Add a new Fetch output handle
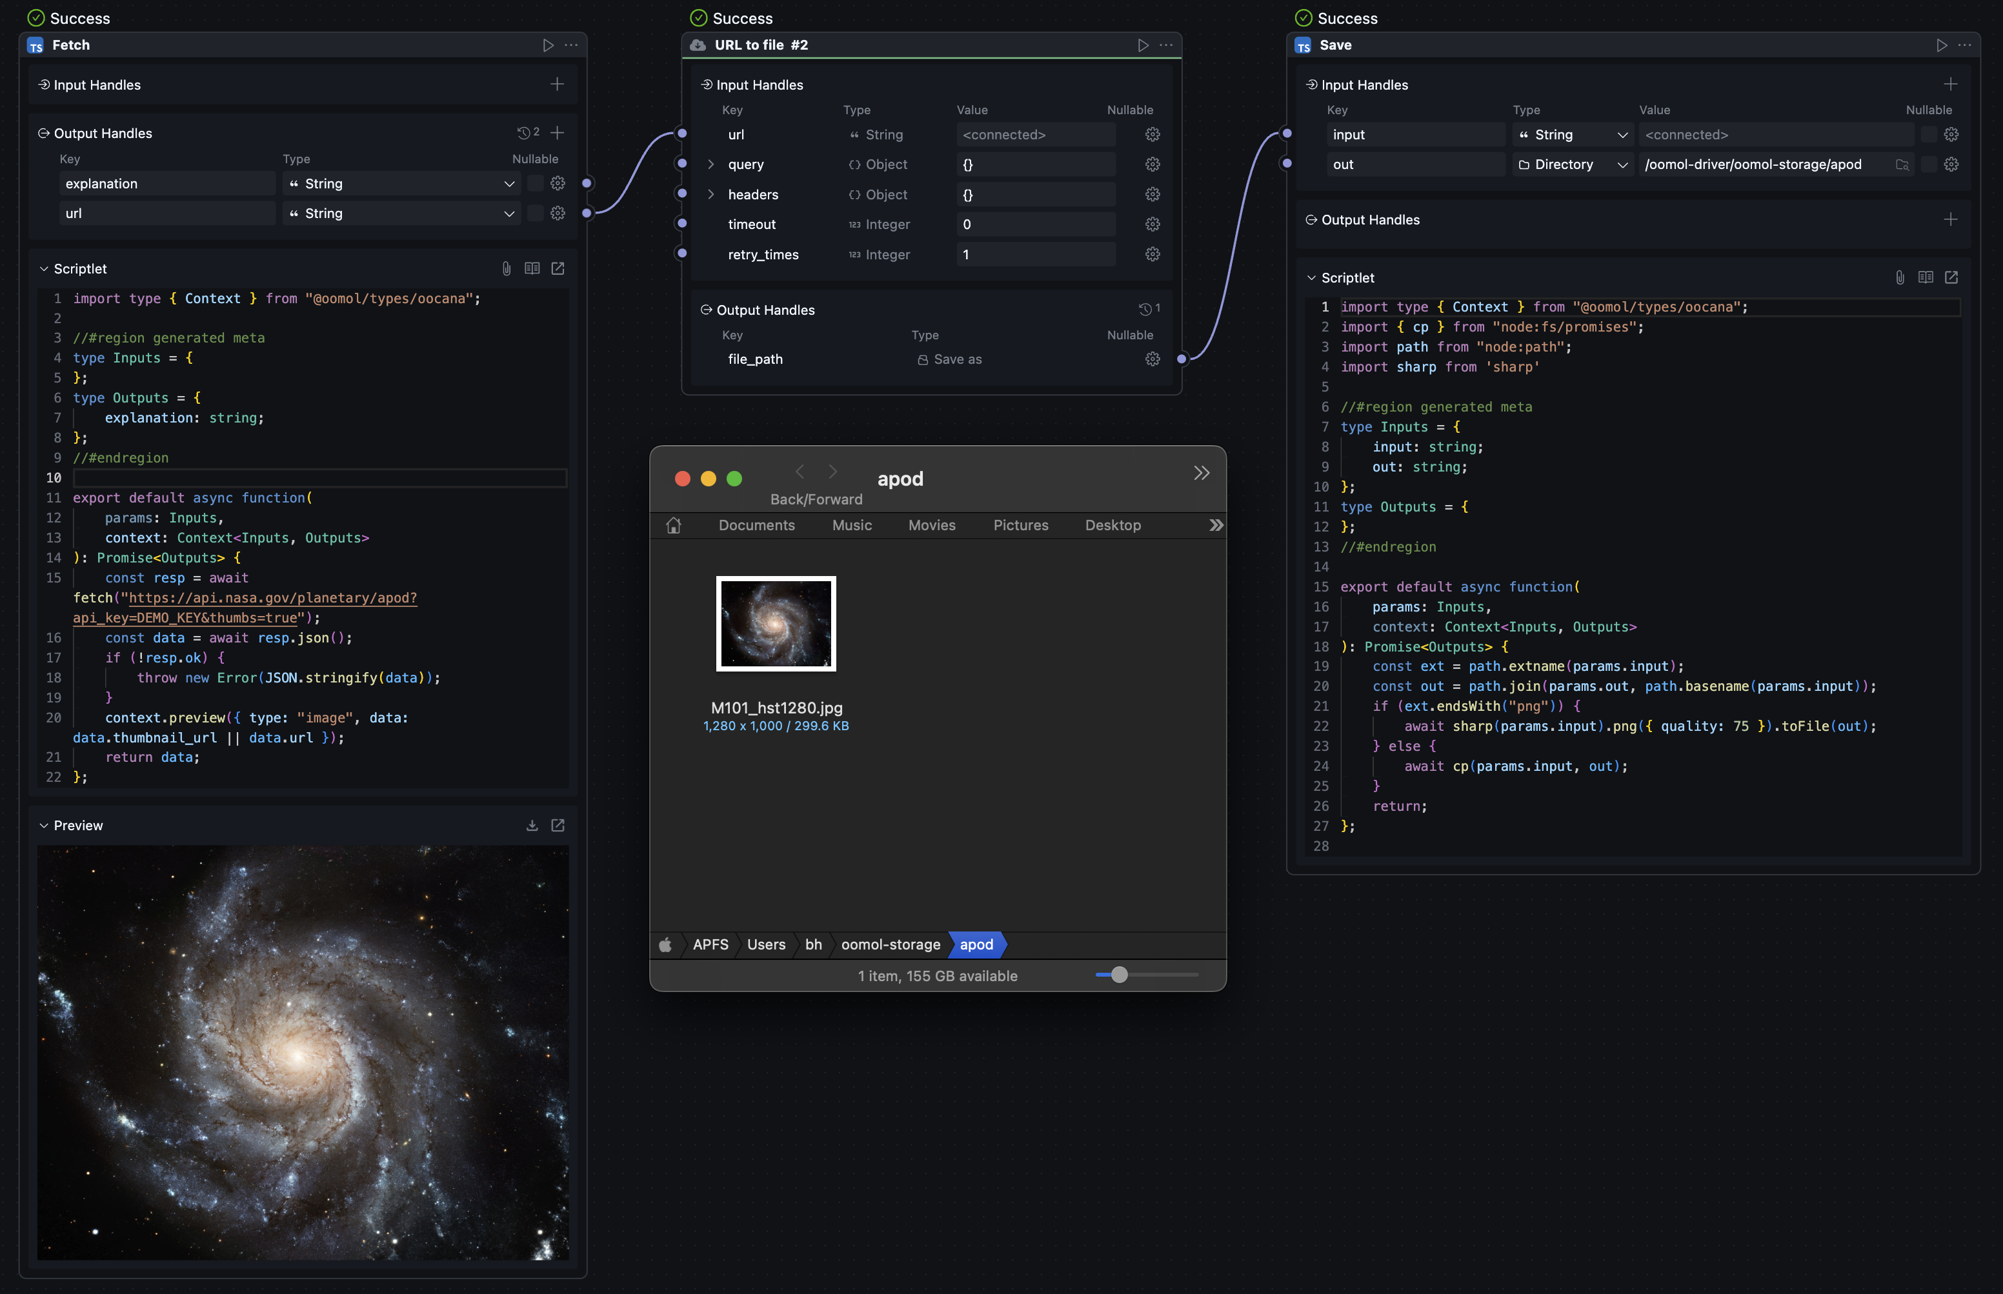The width and height of the screenshot is (2003, 1294). pos(558,133)
